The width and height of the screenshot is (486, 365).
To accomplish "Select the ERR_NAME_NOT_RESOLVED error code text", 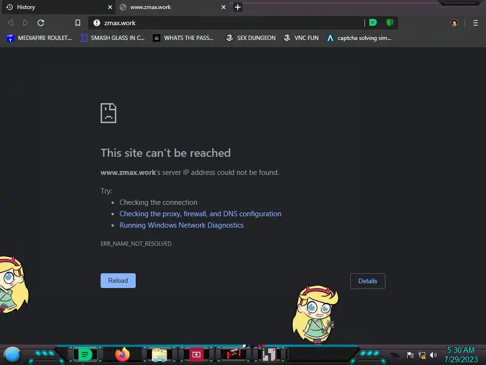I will (x=136, y=244).
